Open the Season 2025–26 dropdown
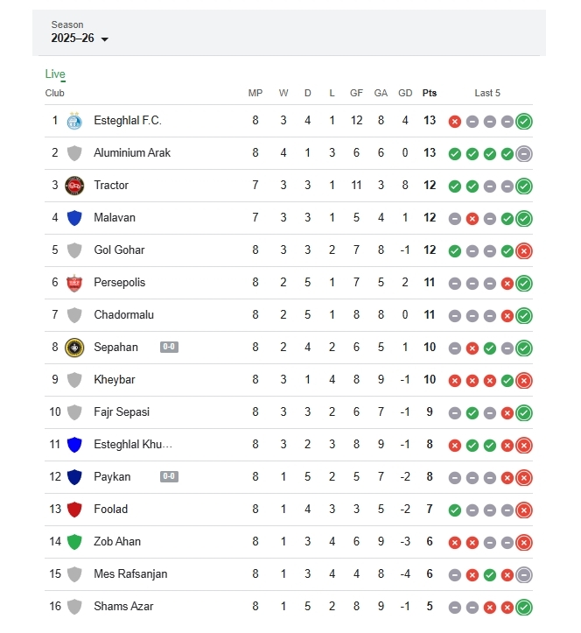581x633 pixels. (80, 39)
